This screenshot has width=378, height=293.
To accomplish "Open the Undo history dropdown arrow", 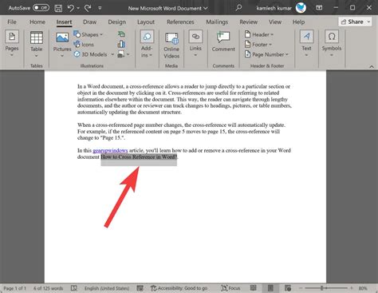I will pos(78,8).
